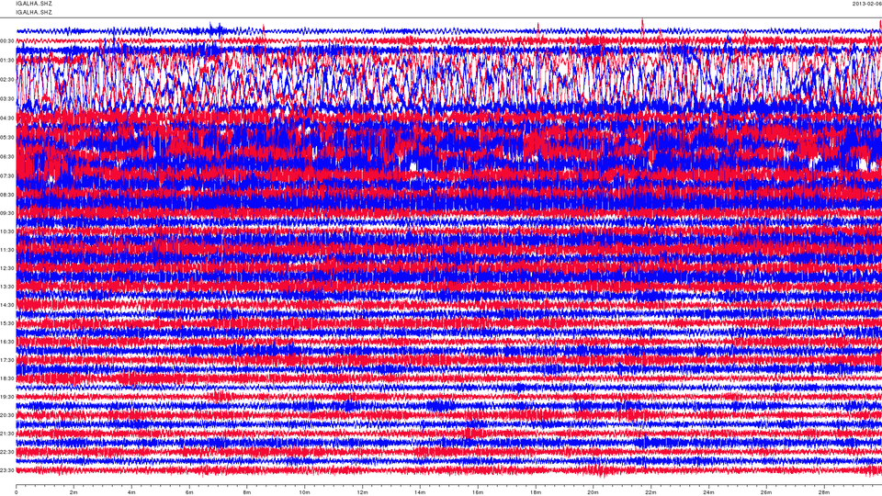Click the 0 mark on the minutes axis

tap(17, 492)
